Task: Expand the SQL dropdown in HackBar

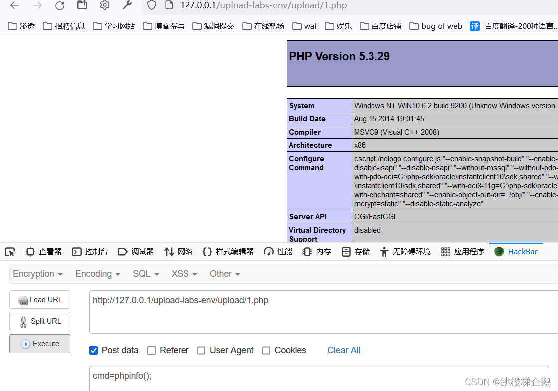Action: 146,274
